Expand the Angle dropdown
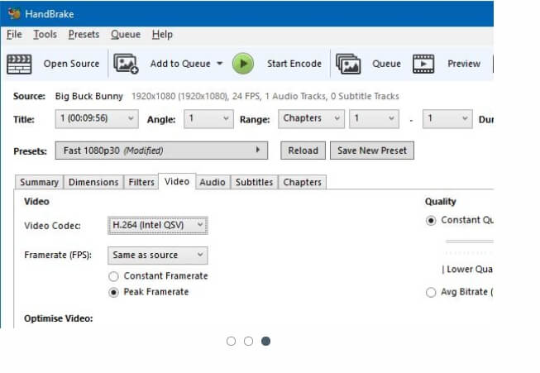The width and height of the screenshot is (540, 373). pyautogui.click(x=208, y=119)
